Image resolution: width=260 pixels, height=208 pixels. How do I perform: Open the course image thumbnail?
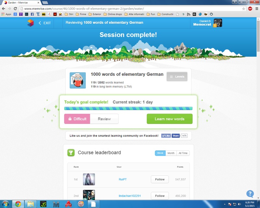click(78, 81)
